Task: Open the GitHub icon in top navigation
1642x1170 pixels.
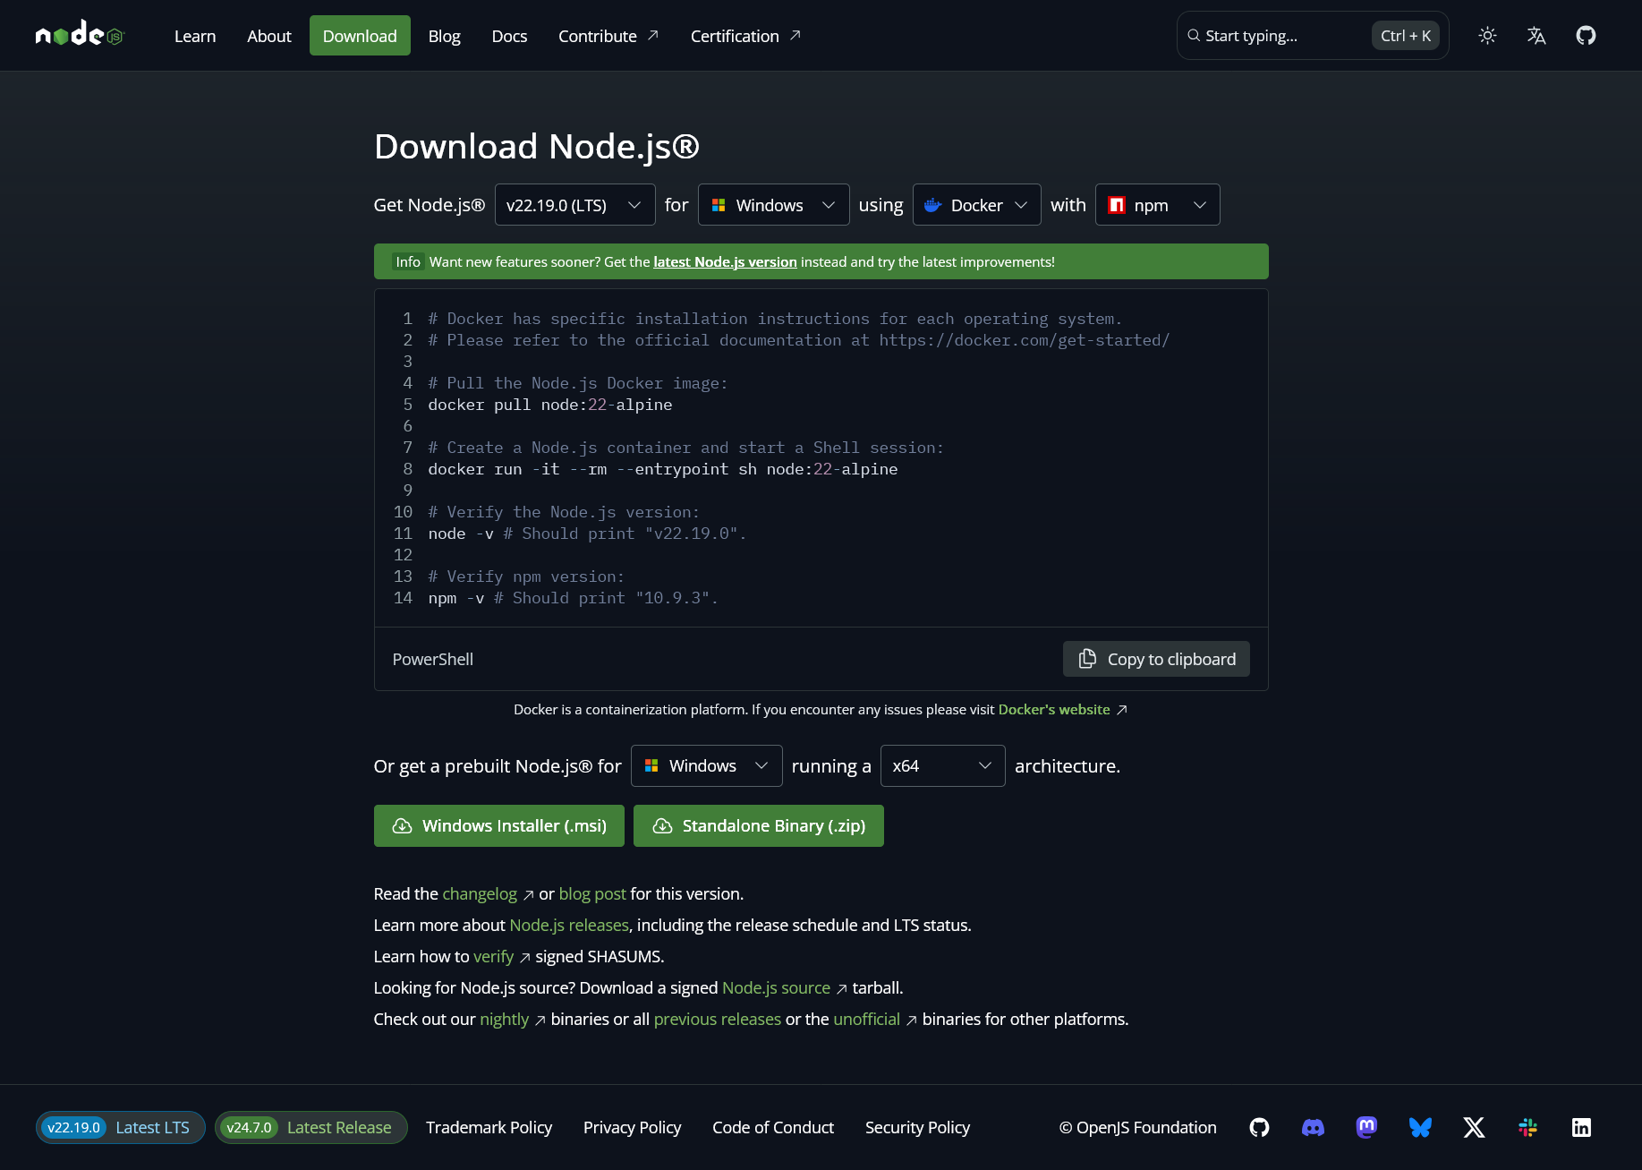Action: (x=1586, y=36)
